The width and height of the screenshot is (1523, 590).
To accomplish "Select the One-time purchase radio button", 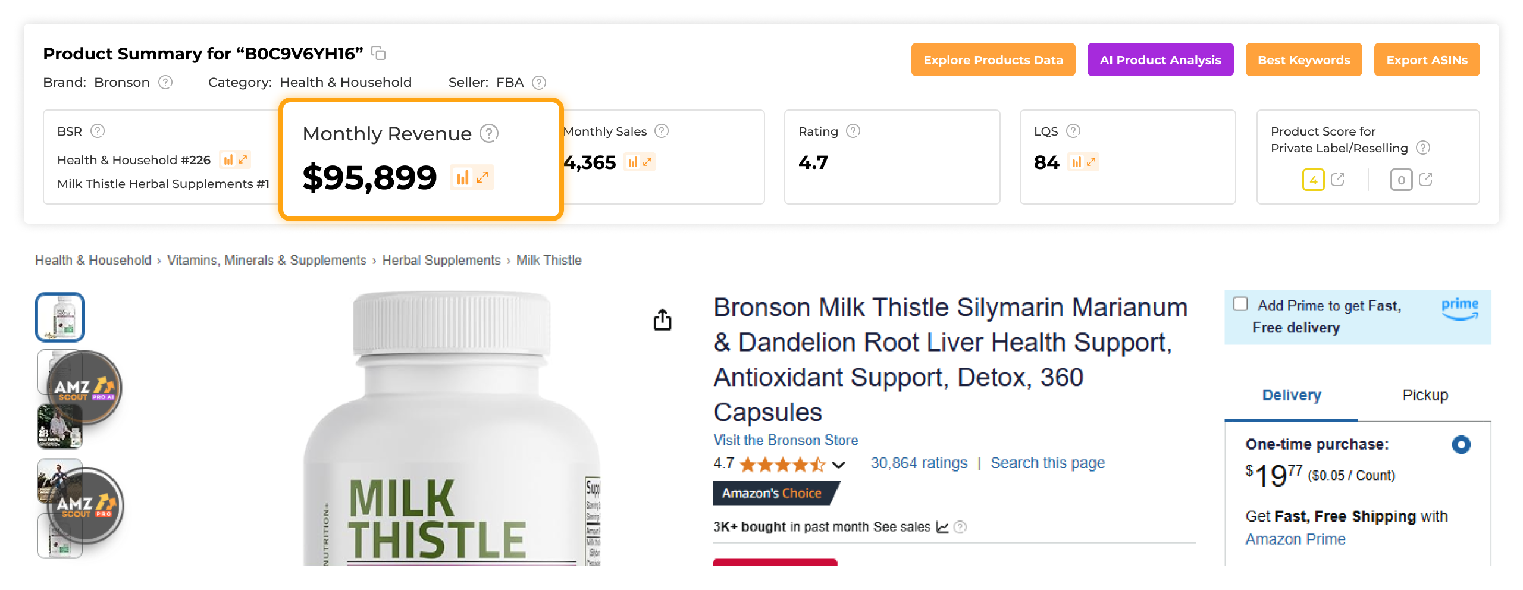I will pyautogui.click(x=1461, y=444).
